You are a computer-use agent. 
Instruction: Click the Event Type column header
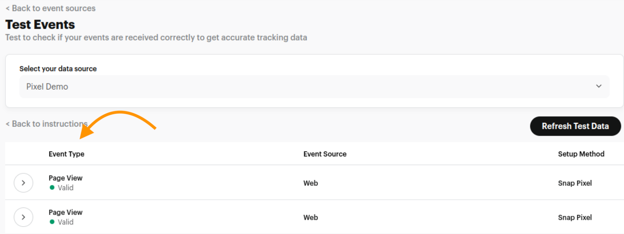(66, 154)
